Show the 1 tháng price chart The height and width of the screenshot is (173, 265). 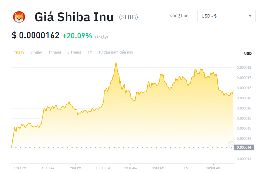pos(55,52)
